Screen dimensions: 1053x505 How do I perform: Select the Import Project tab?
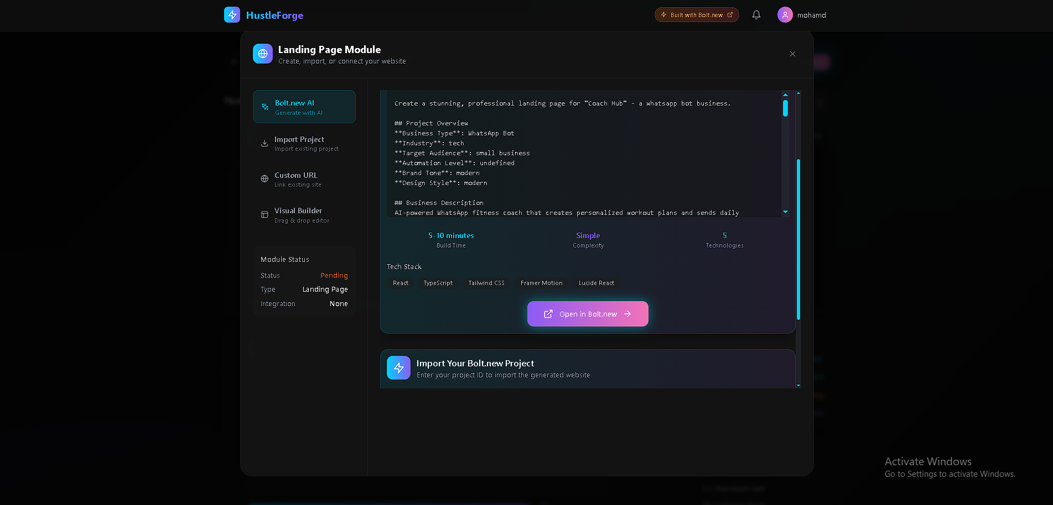tap(304, 143)
